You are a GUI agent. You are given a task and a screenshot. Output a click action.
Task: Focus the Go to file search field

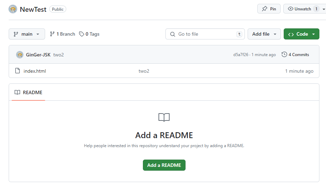pyautogui.click(x=205, y=34)
